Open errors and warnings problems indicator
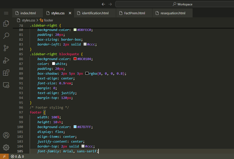The width and height of the screenshot is (234, 159). coord(17,156)
